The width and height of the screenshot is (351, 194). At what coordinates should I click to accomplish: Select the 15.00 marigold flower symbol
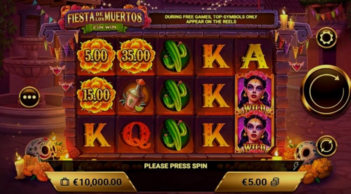tap(96, 95)
